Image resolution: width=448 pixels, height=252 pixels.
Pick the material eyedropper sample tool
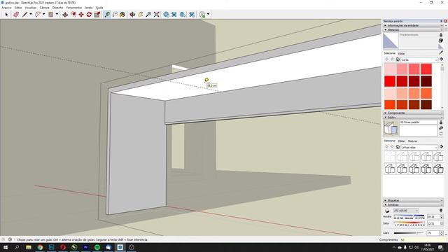pyautogui.click(x=441, y=52)
